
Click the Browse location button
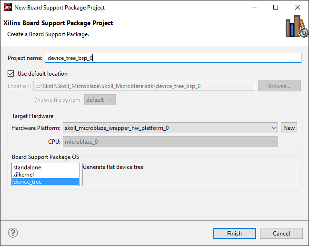click(279, 86)
